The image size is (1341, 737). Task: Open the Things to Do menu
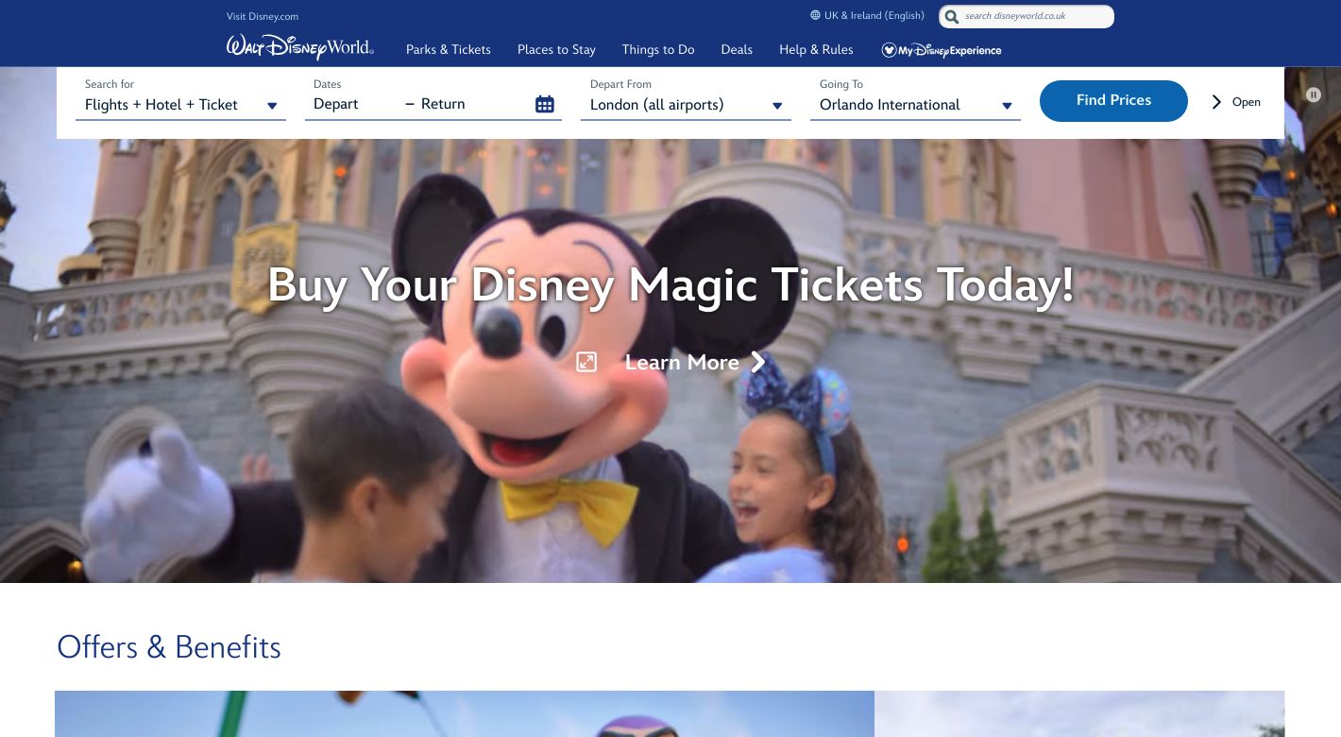pyautogui.click(x=658, y=50)
